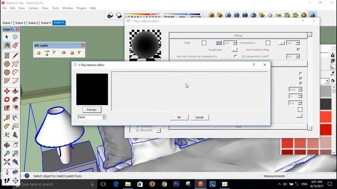Choose the Protractor tool

pos(7,127)
